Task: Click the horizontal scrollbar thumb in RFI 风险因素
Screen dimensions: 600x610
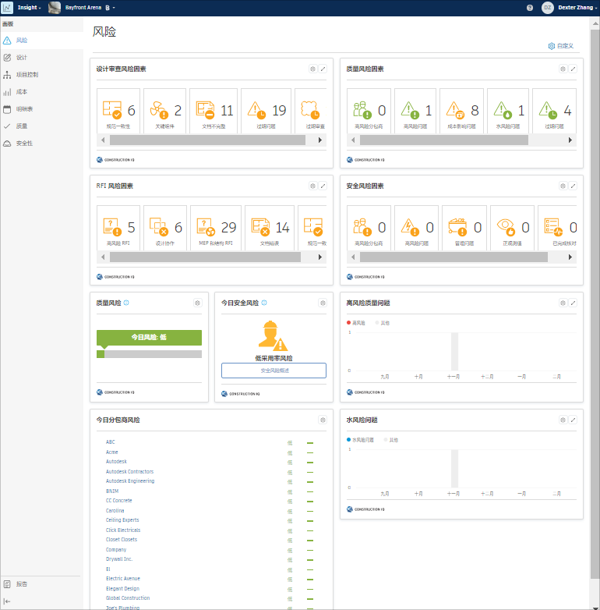Action: [205, 257]
